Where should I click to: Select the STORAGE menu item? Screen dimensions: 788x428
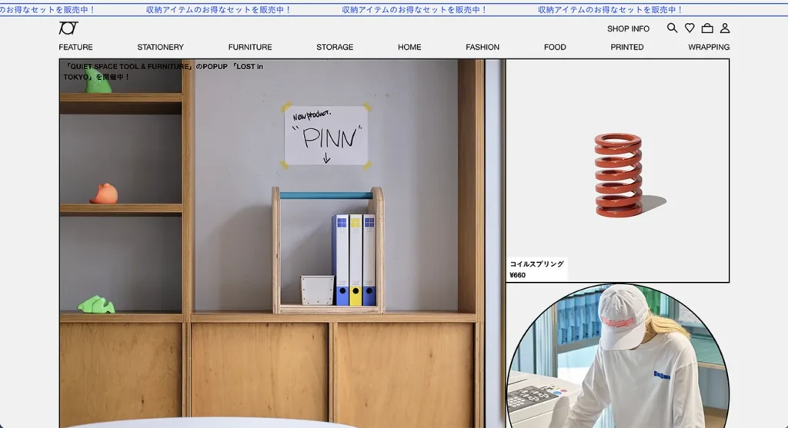tap(335, 47)
